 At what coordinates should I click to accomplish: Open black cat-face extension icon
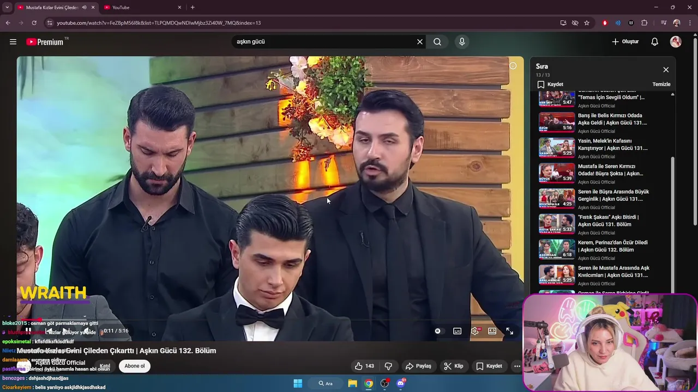[x=631, y=23]
